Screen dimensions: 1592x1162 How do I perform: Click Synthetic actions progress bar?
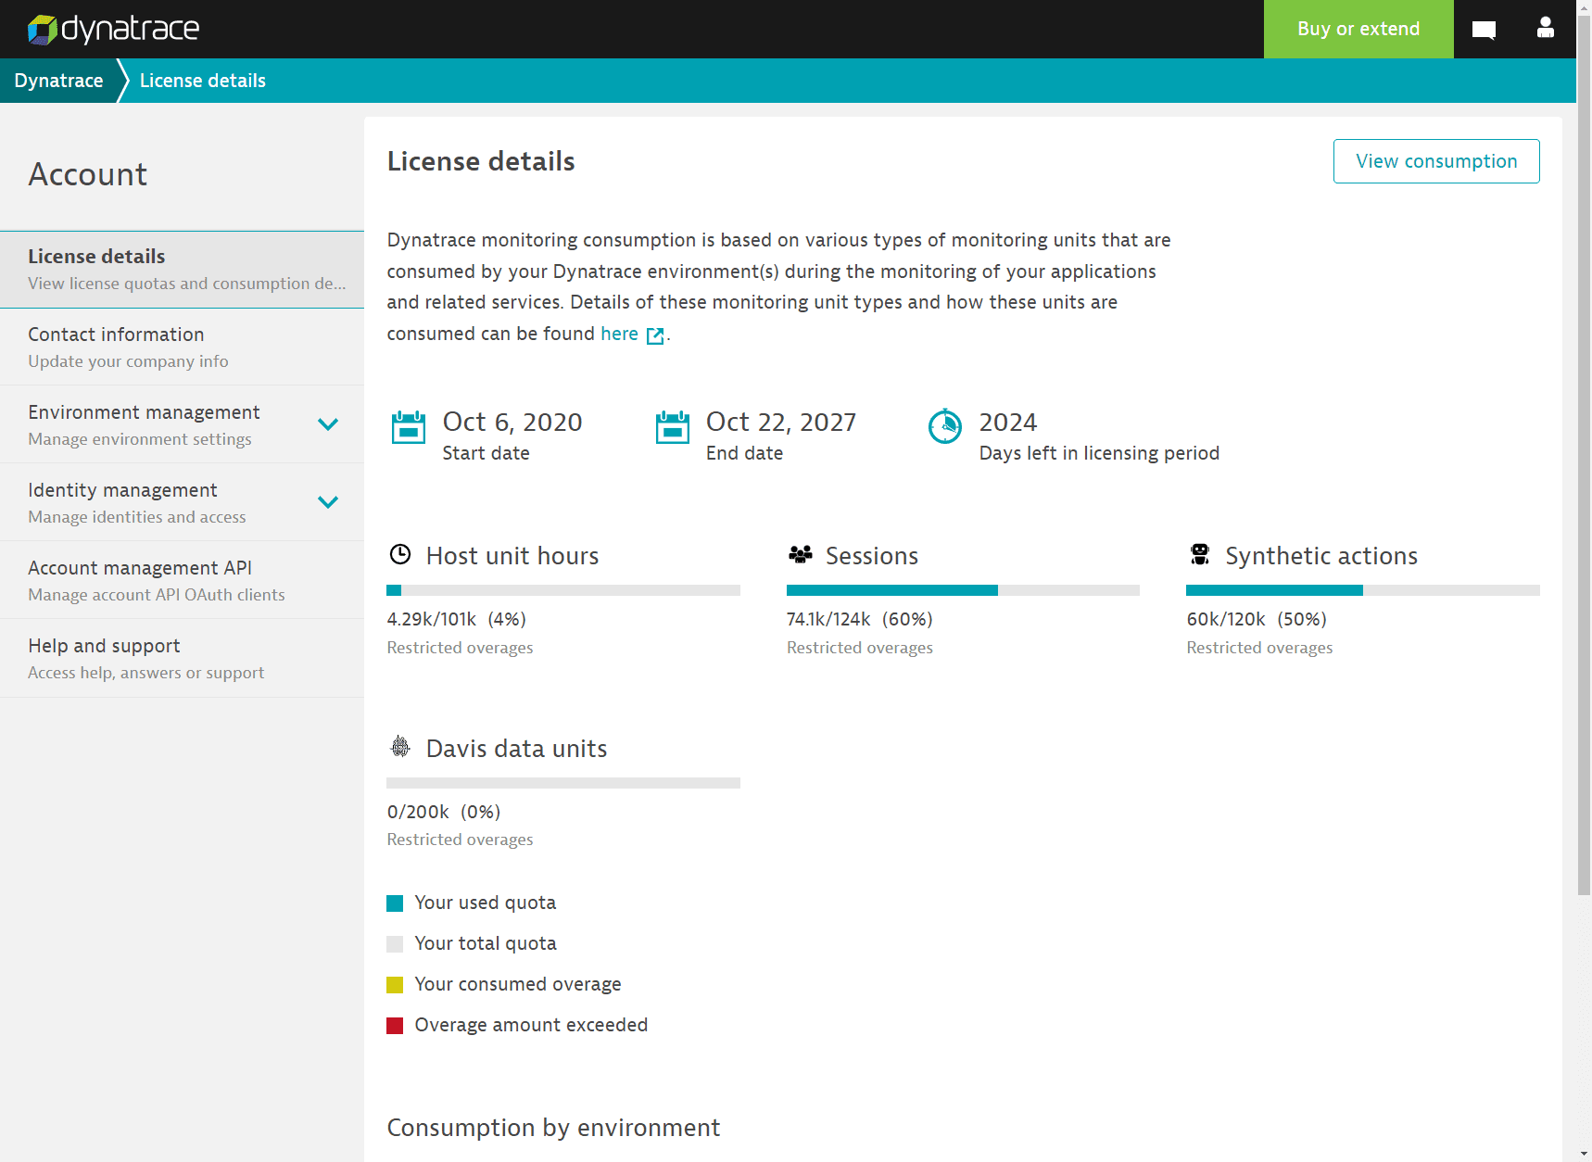coord(1363,590)
